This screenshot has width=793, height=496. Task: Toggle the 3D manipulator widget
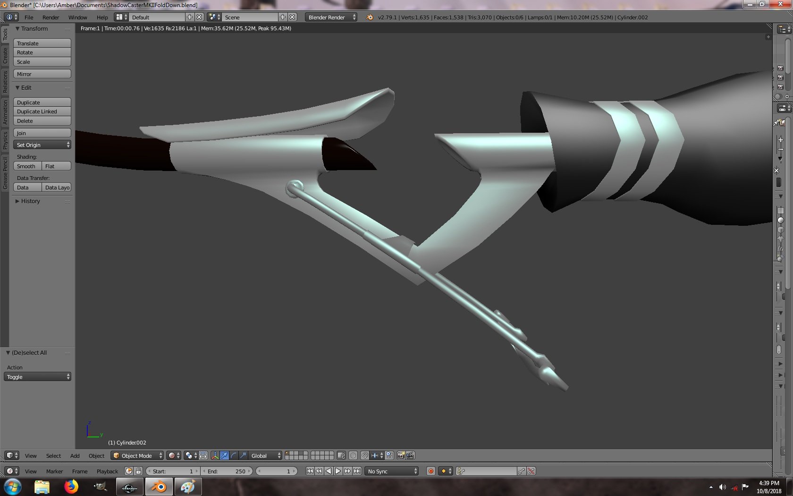tap(215, 455)
